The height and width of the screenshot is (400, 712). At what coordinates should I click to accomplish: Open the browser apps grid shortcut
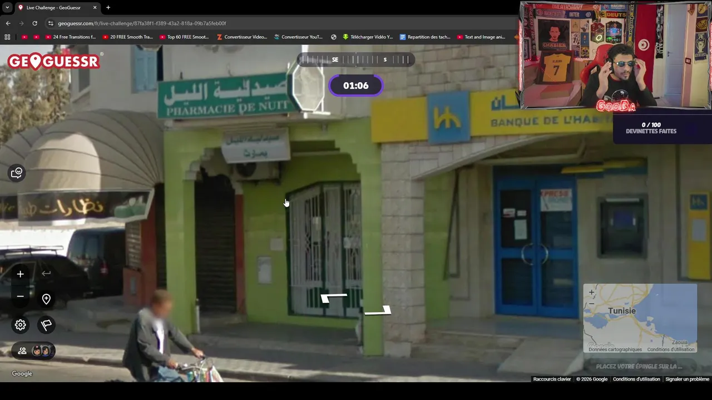tap(7, 37)
